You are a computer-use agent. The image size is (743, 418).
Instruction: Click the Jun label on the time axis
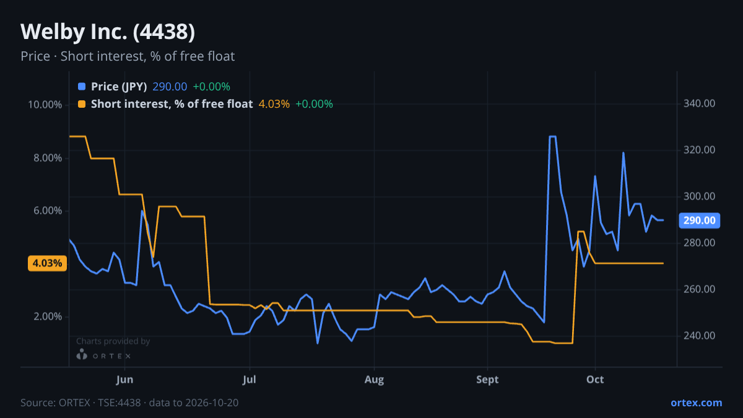click(125, 379)
